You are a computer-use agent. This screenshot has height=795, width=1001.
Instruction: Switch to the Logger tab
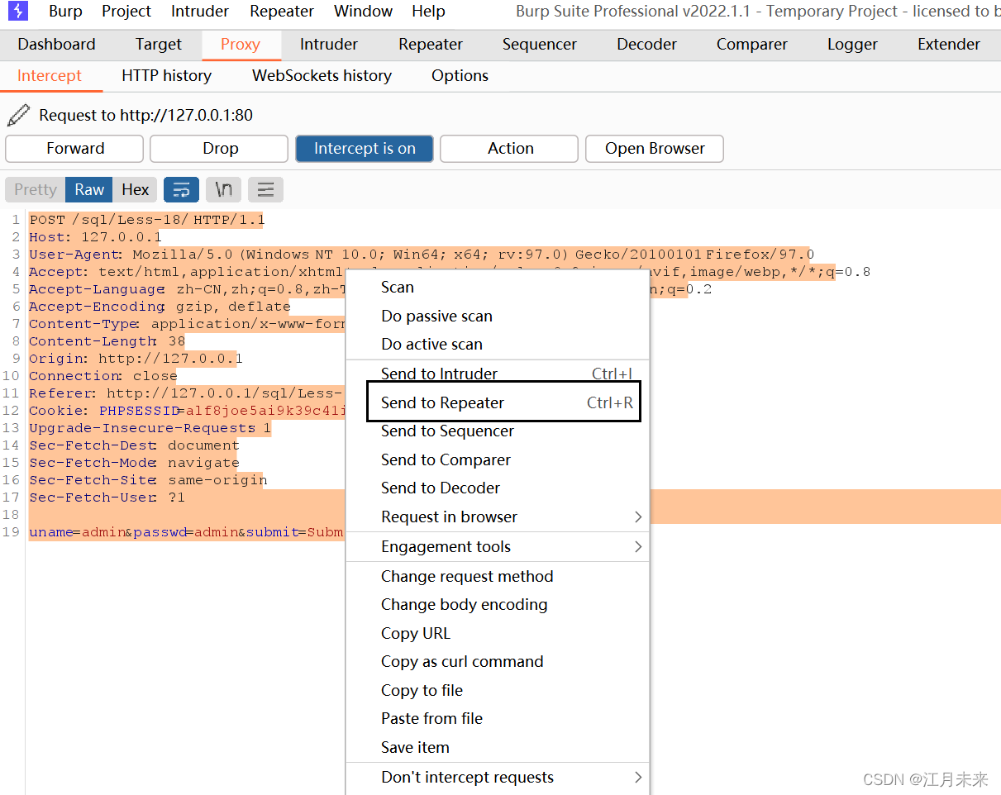pyautogui.click(x=852, y=45)
